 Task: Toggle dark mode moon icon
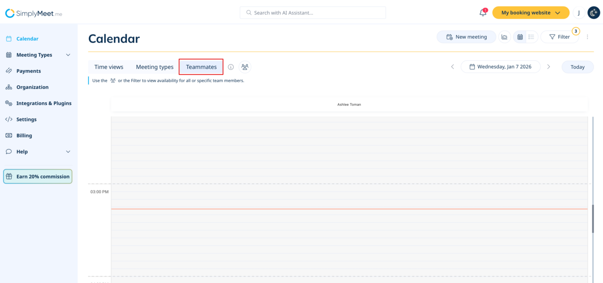point(594,13)
